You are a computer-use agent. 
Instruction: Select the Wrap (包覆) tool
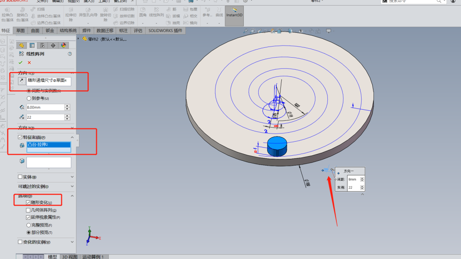click(190, 9)
